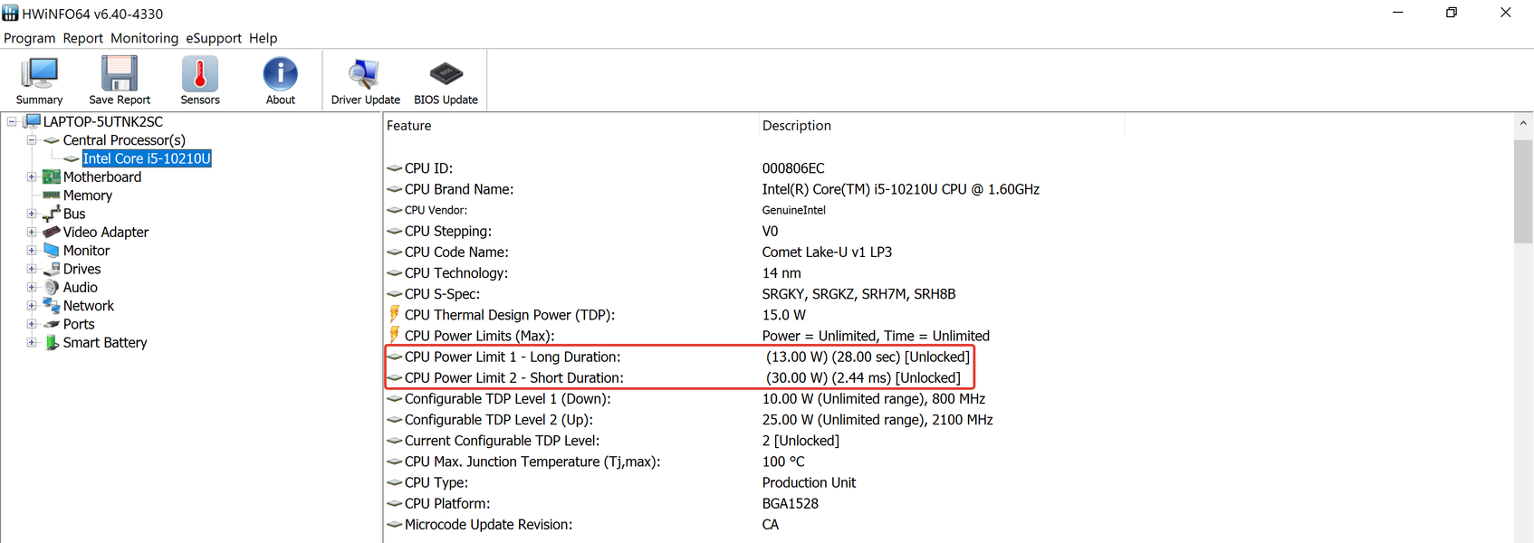Screen dimensions: 1534x543
Task: Open the Summary toolbar icon
Action: pos(39,75)
